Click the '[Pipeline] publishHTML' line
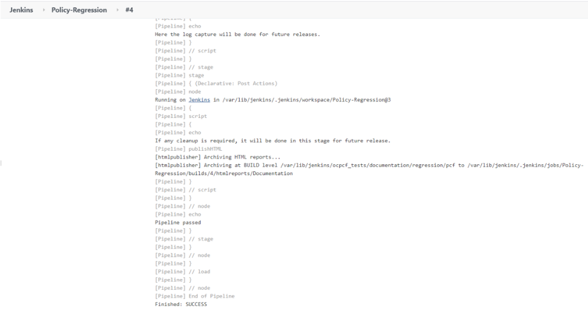Viewport: 588px width, 313px height. tap(188, 149)
